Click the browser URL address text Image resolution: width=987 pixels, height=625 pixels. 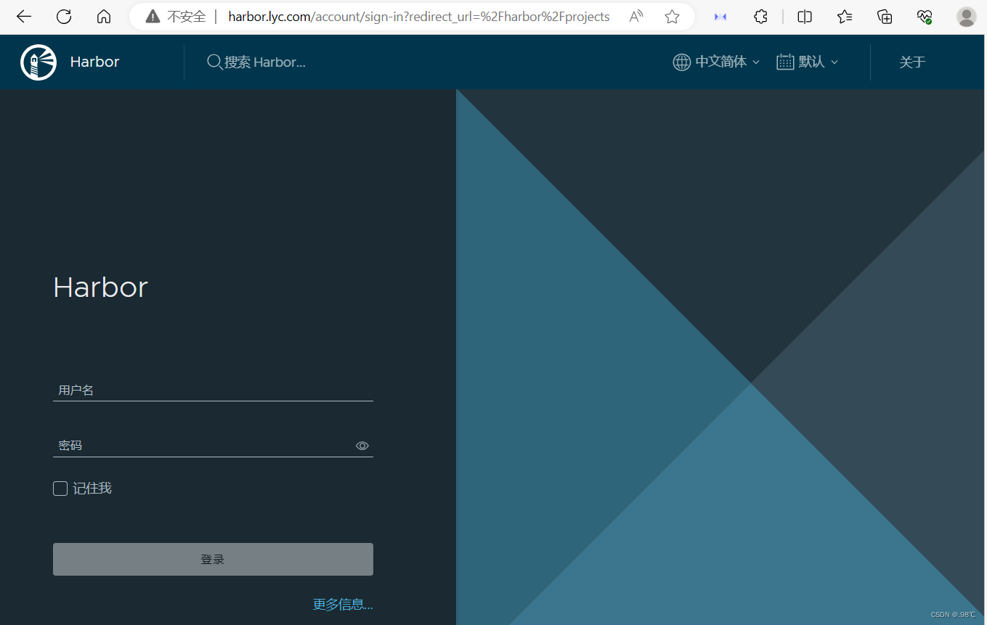[418, 17]
